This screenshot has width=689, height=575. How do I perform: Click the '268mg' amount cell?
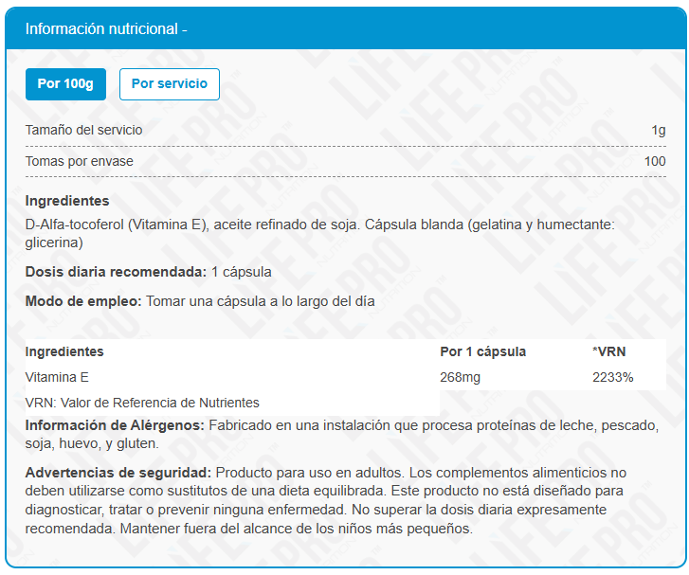tap(462, 377)
